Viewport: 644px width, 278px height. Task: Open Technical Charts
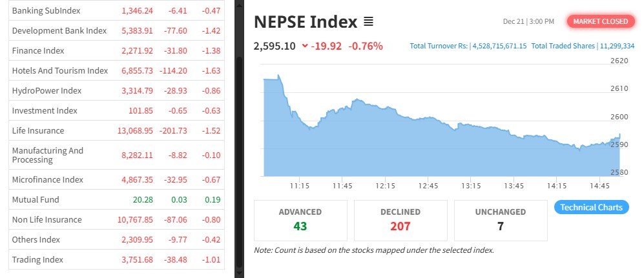[591, 207]
